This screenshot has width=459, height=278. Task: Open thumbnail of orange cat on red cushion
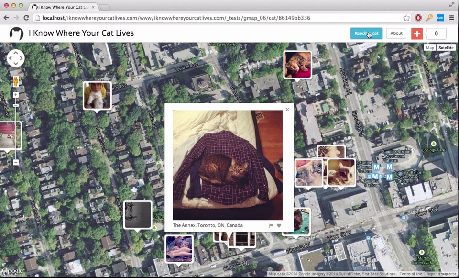click(x=297, y=65)
